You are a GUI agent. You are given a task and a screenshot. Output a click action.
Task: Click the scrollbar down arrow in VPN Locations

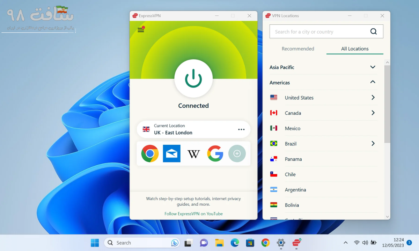click(387, 217)
